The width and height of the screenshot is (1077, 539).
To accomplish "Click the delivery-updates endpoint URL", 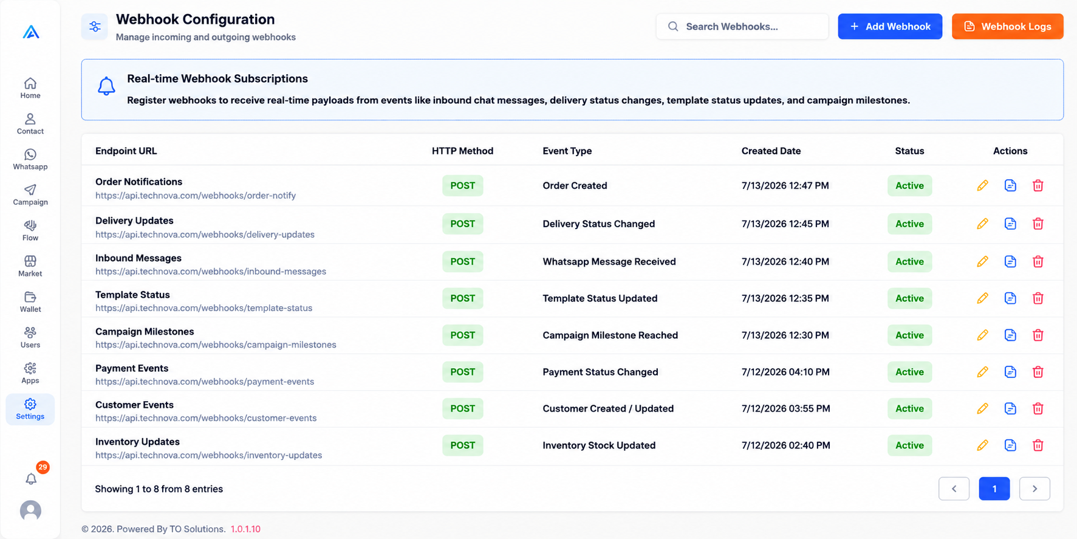I will click(x=205, y=235).
